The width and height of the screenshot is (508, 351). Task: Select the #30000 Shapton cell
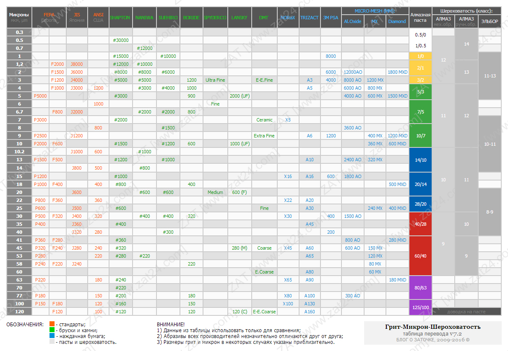click(121, 40)
